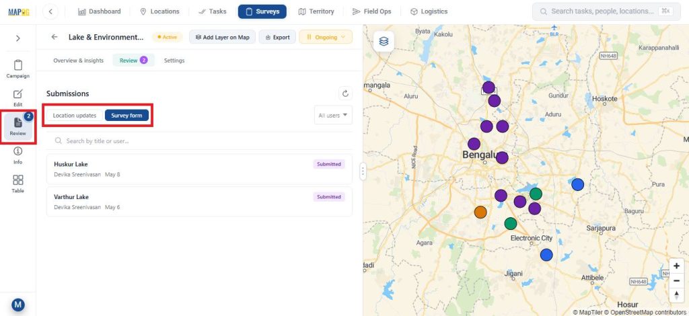Select the blue marker near Attibele
This screenshot has width=689, height=316.
click(x=546, y=255)
